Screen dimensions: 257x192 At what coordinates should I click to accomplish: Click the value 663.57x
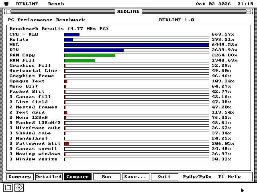pos(223,34)
